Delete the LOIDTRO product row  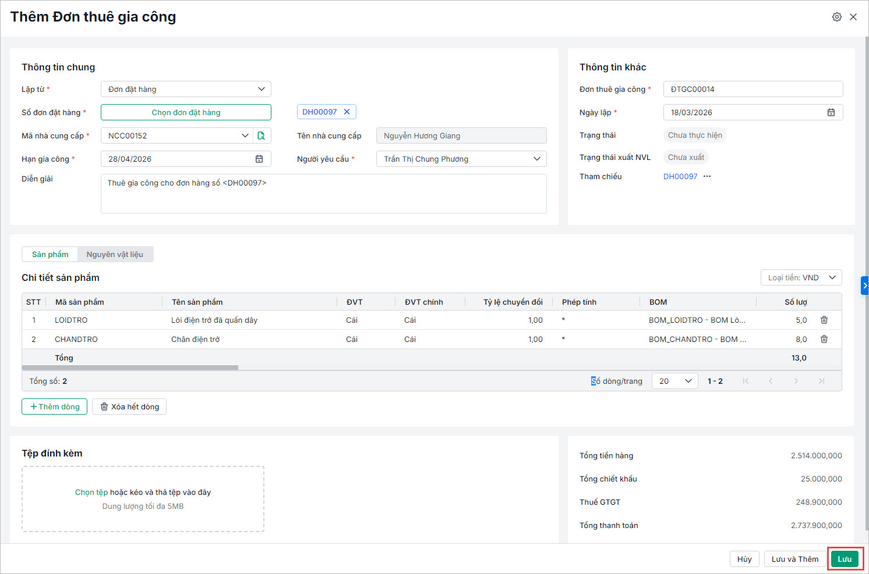tap(824, 320)
